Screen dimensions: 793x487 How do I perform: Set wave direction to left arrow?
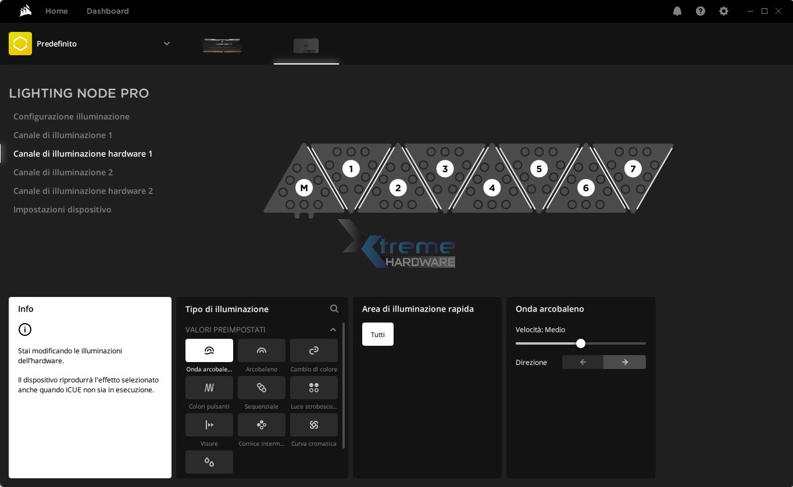pos(583,362)
